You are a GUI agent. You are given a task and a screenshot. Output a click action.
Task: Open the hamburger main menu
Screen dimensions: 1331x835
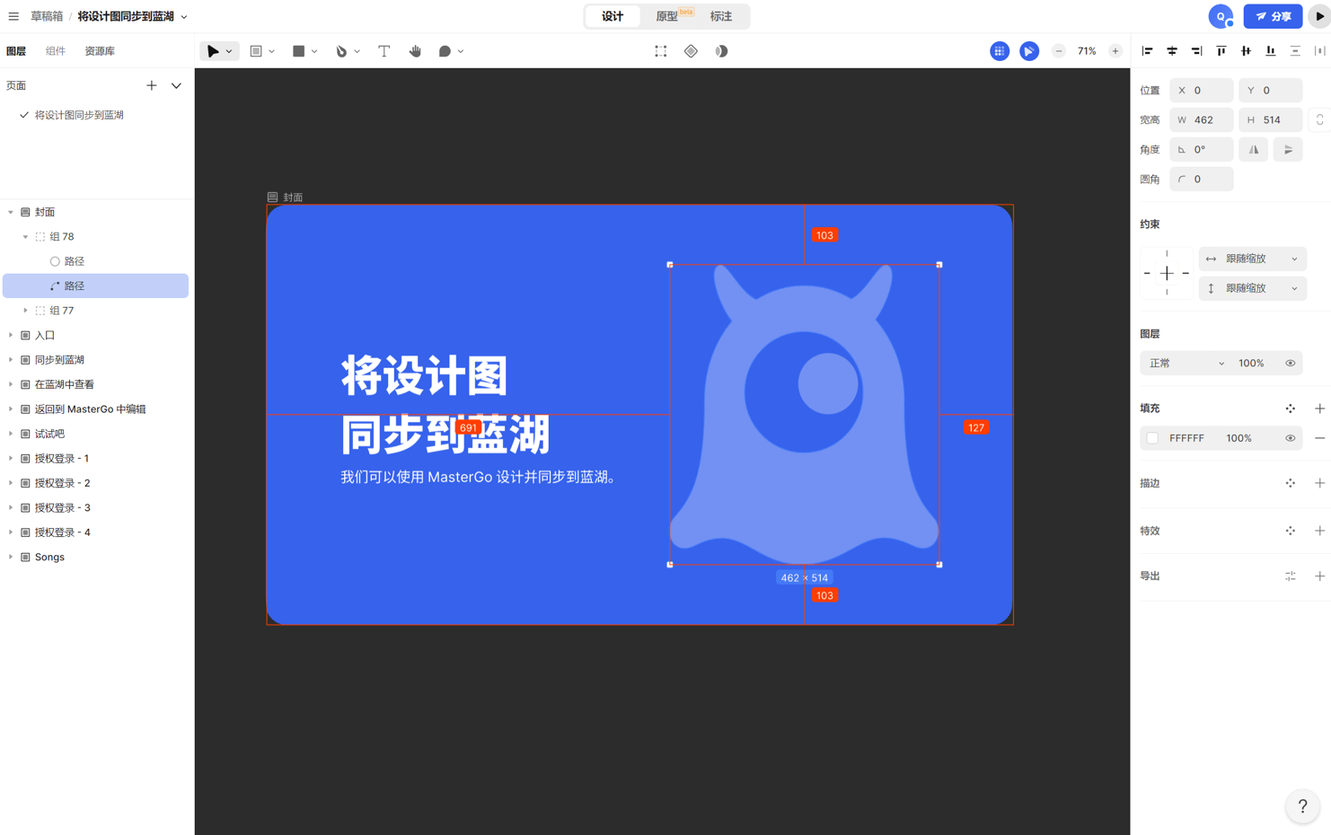coord(13,16)
